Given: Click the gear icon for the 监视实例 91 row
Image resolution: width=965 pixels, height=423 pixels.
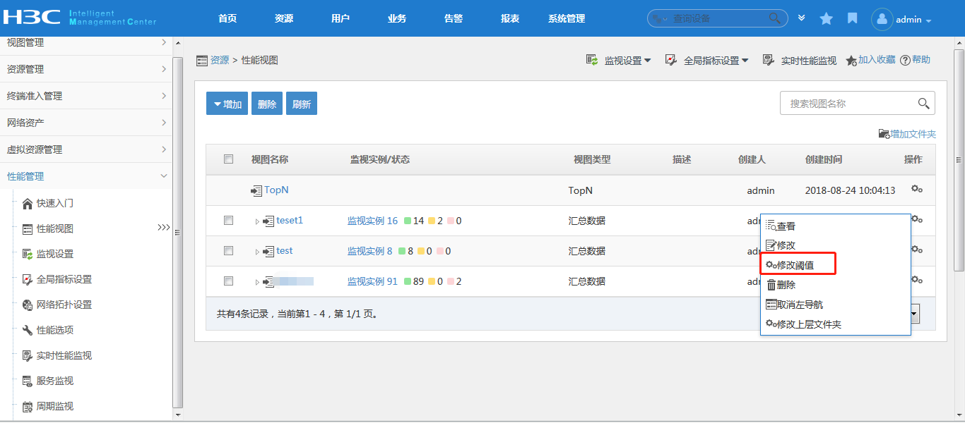Looking at the screenshot, I should click(916, 281).
